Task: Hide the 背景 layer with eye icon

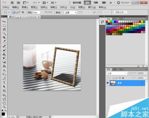Action: 108,83
